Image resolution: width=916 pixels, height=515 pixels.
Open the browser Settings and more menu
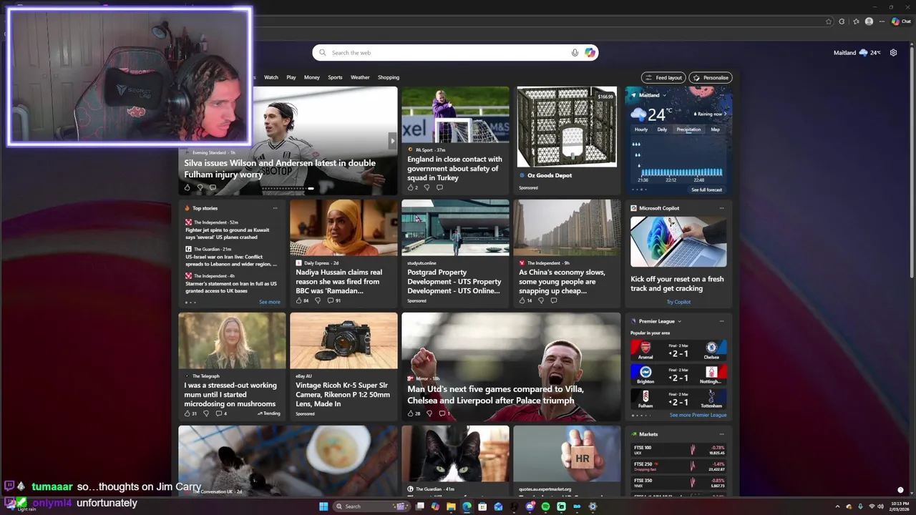pyautogui.click(x=882, y=21)
